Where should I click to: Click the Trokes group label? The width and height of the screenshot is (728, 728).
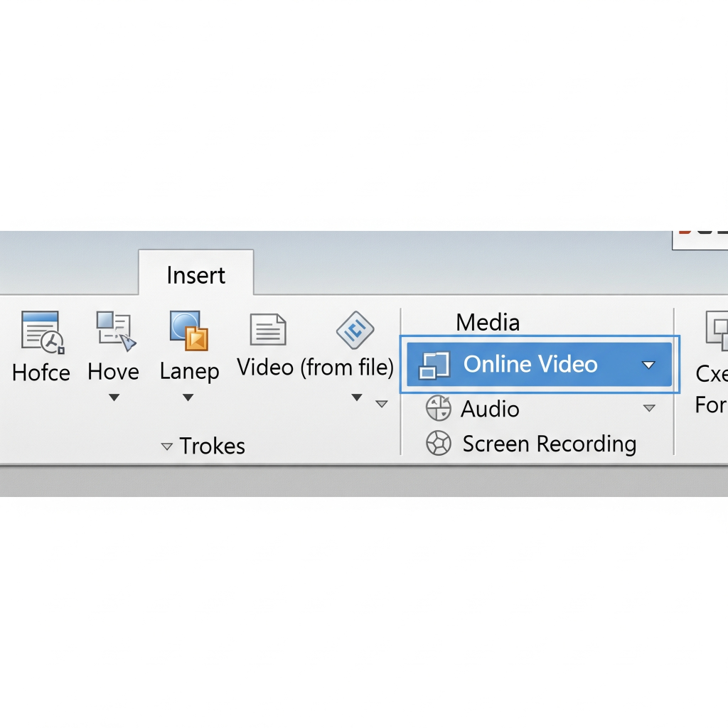tap(212, 446)
